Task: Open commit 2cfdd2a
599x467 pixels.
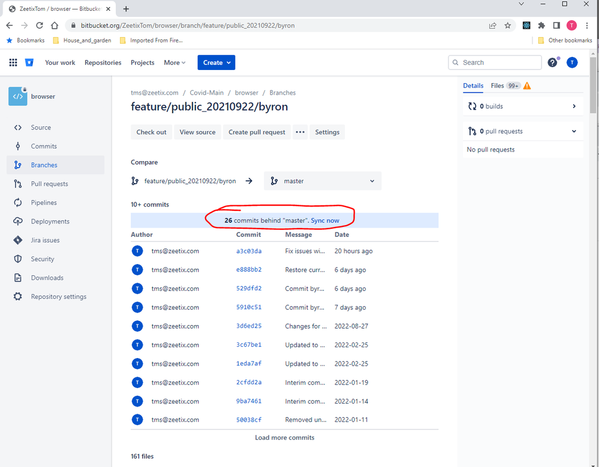Action: tap(249, 383)
